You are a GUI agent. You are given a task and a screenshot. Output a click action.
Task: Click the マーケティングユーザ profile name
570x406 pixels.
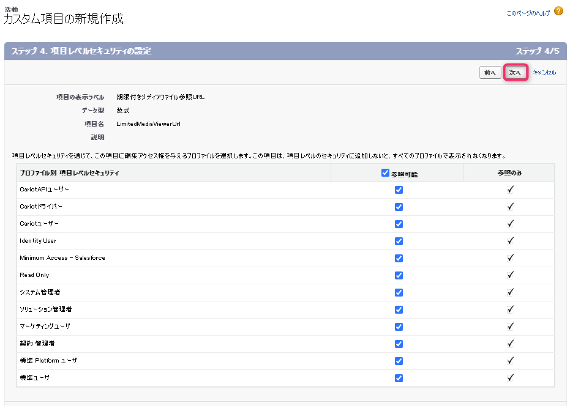point(45,326)
